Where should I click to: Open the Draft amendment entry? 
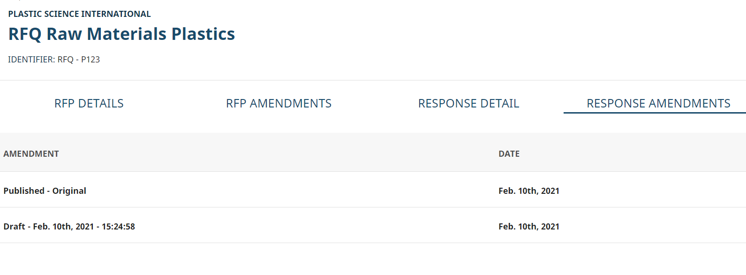69,227
